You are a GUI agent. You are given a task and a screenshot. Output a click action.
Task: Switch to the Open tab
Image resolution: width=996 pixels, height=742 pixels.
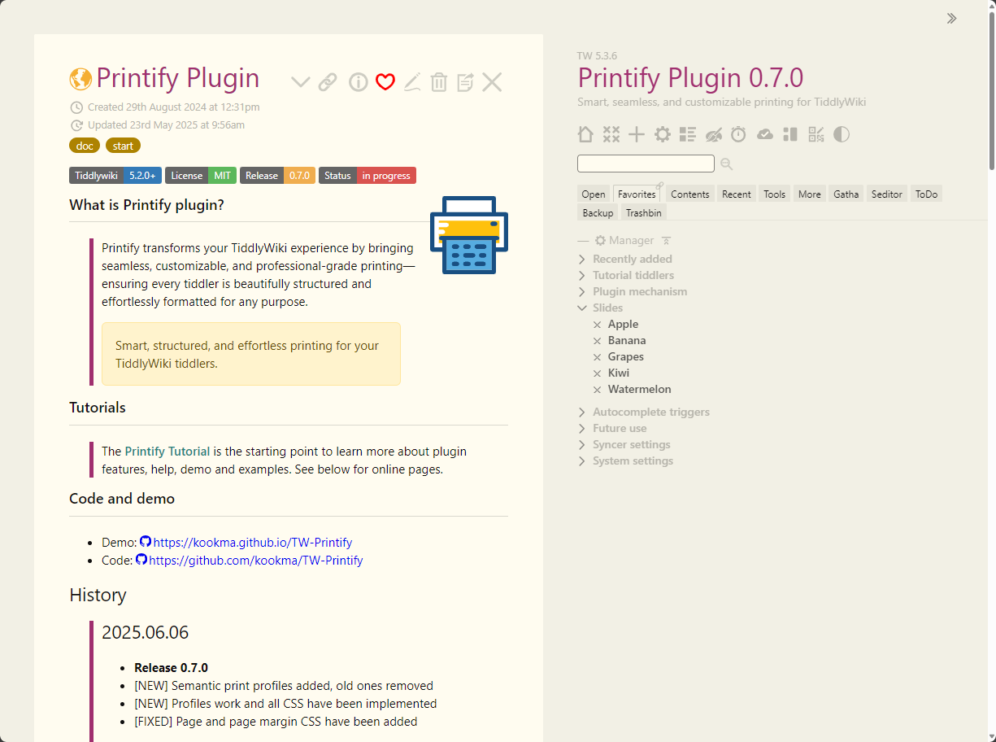594,194
